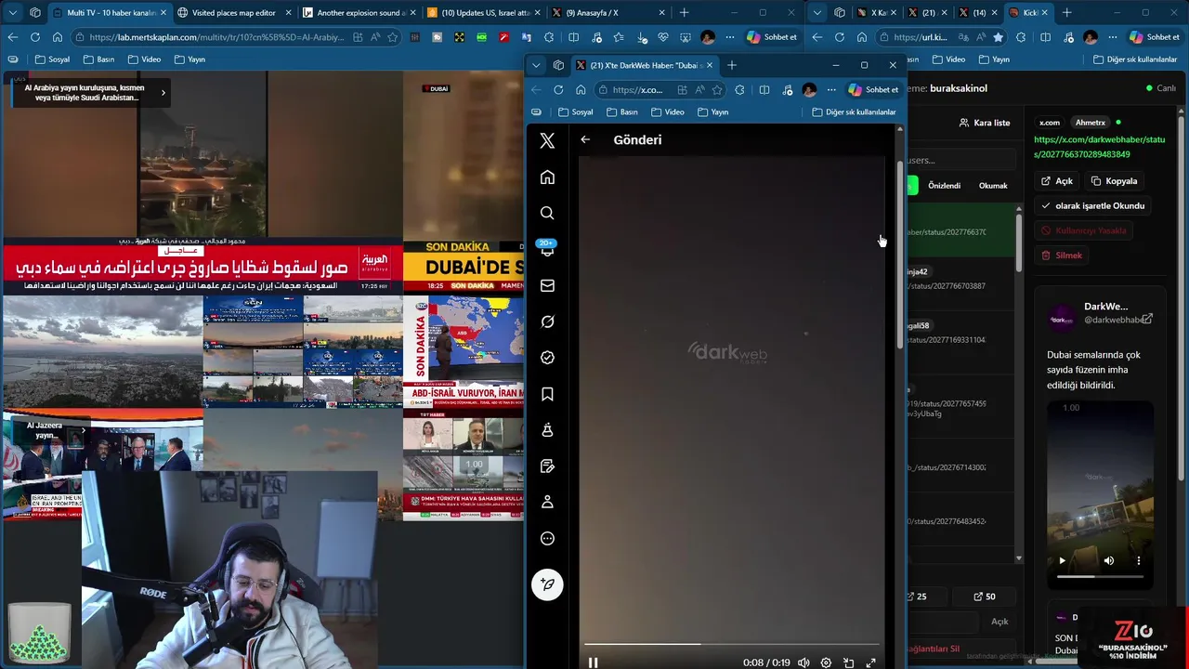Image resolution: width=1189 pixels, height=669 pixels.
Task: Open Sohbet et Copilot button in X window
Action: tap(873, 90)
